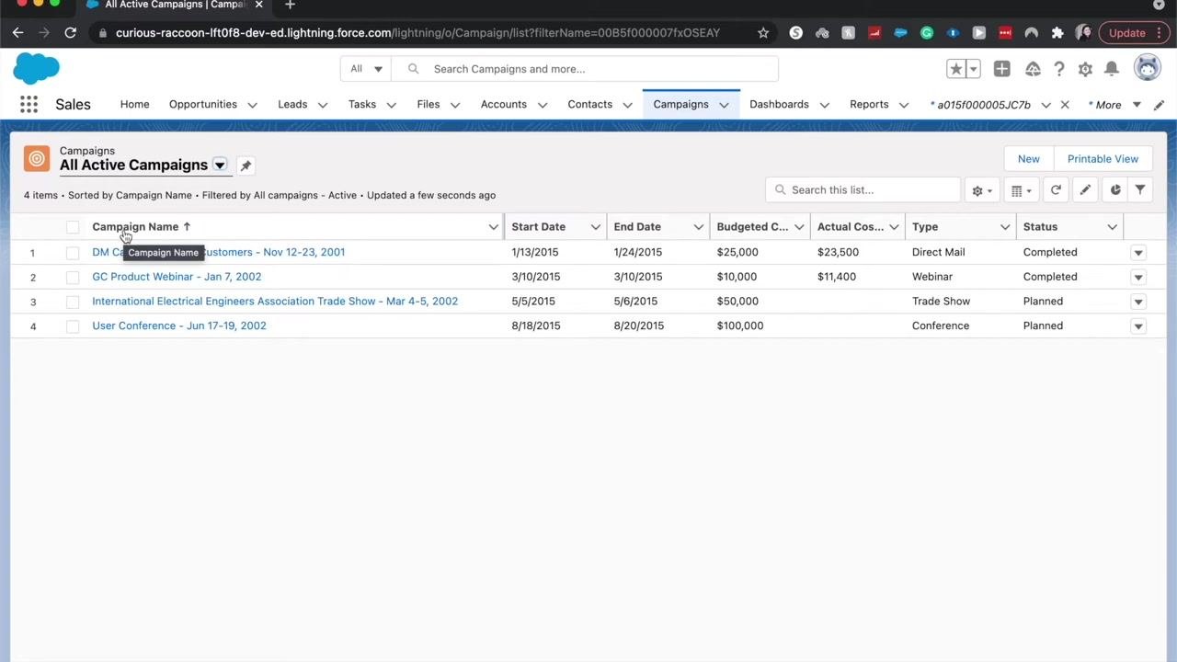Select the DM Campaign row checkbox

(73, 252)
